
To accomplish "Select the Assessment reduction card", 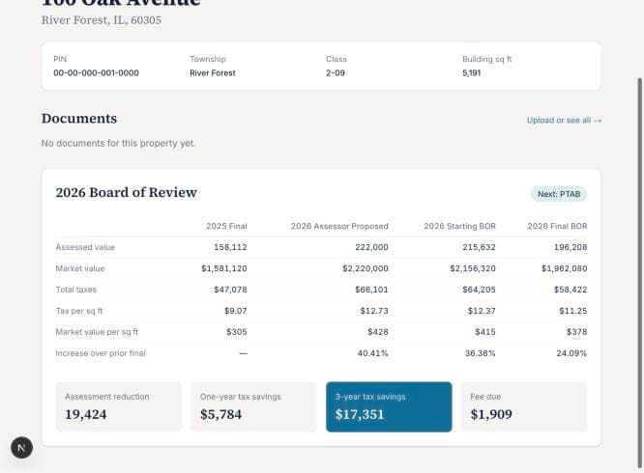I will pyautogui.click(x=118, y=406).
